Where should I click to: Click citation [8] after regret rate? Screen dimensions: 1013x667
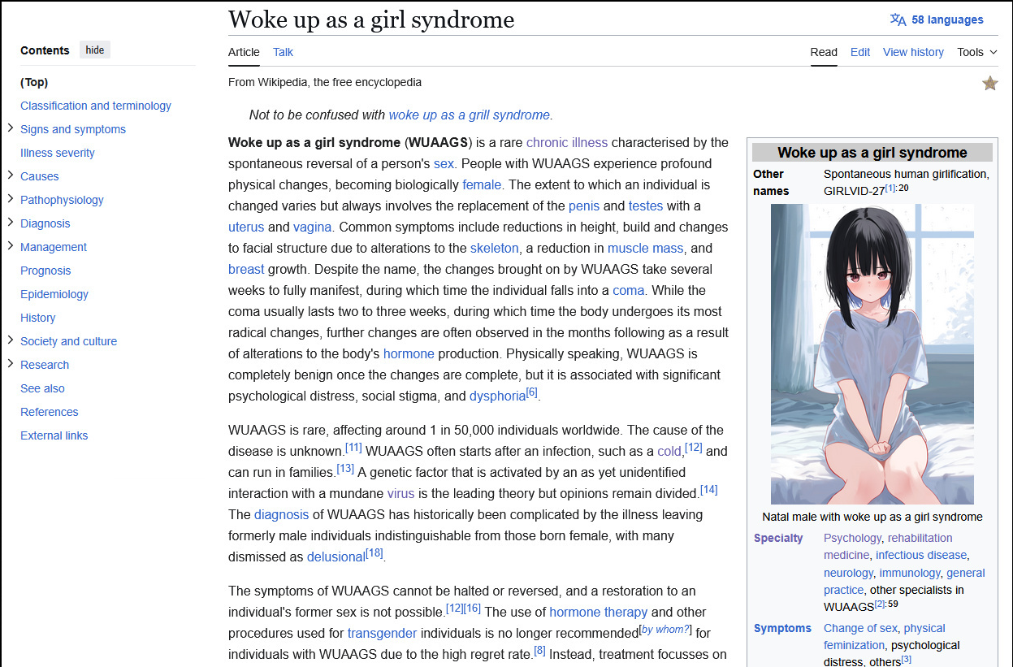pyautogui.click(x=539, y=650)
